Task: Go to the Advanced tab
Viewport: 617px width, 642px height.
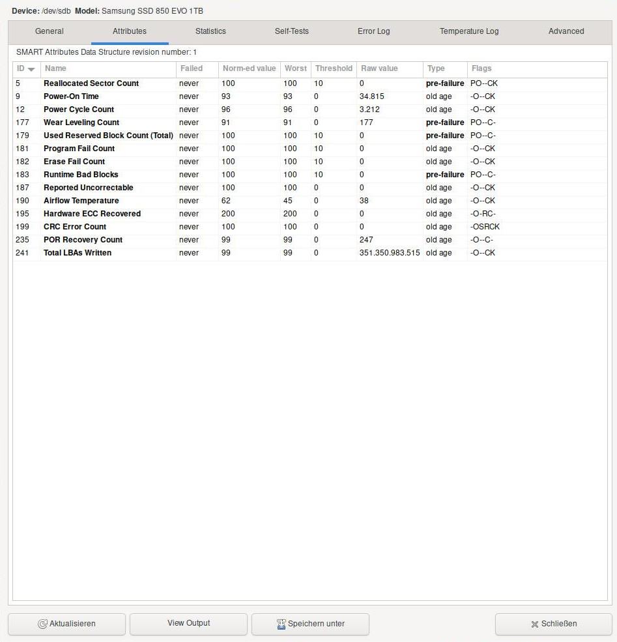Action: click(x=566, y=31)
